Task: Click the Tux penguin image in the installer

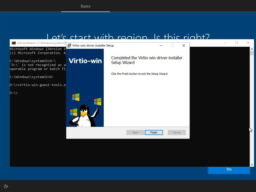Action: pos(84,115)
